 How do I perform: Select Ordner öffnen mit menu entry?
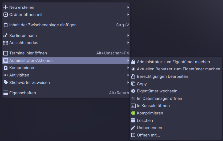(x=26, y=15)
